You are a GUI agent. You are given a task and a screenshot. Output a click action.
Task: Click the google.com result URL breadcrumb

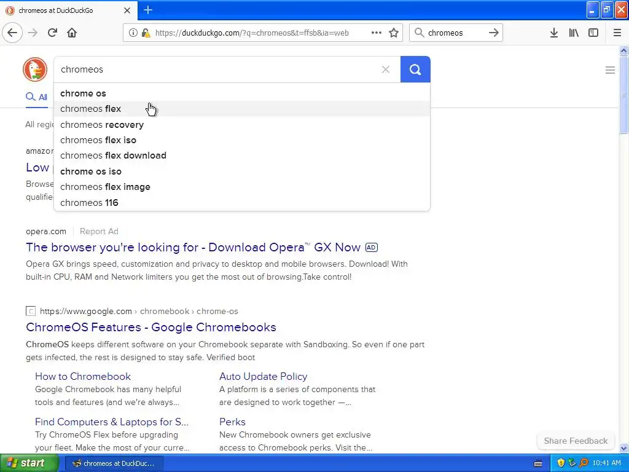139,312
